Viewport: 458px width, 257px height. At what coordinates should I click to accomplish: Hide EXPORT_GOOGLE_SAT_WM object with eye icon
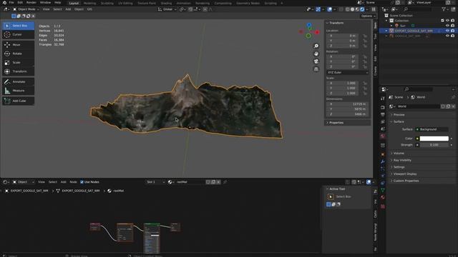pos(447,31)
